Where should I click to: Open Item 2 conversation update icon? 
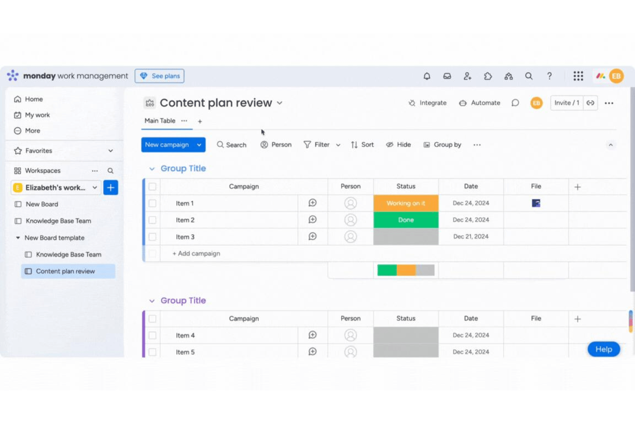pos(312,220)
